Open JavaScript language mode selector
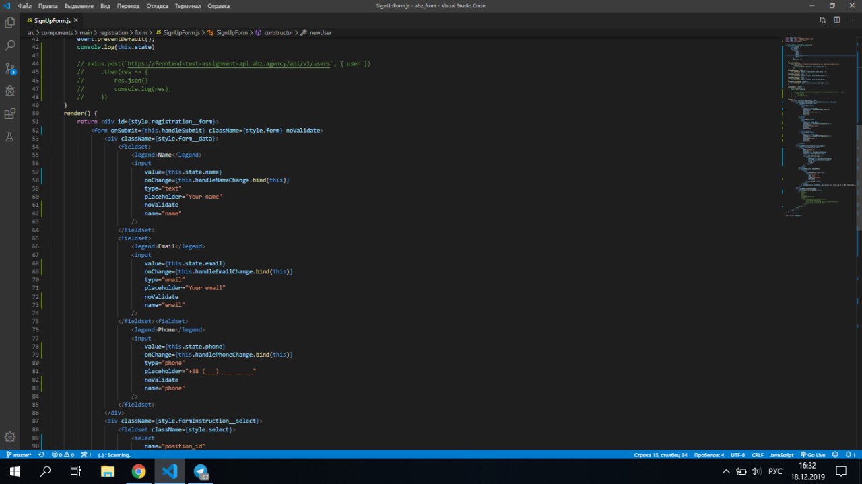Image resolution: width=862 pixels, height=484 pixels. tap(781, 455)
